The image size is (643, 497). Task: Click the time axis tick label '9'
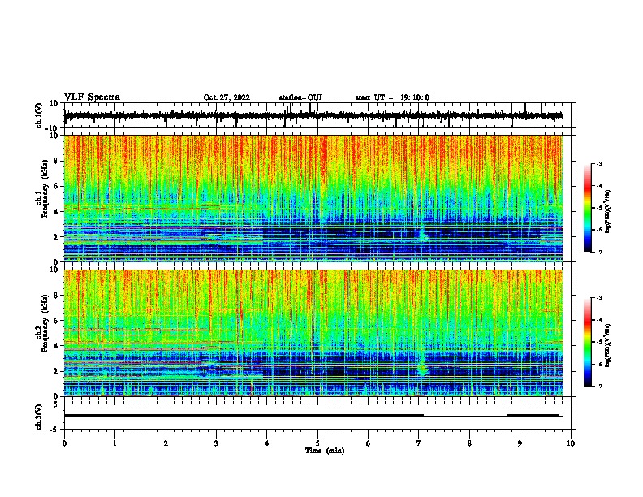click(520, 443)
